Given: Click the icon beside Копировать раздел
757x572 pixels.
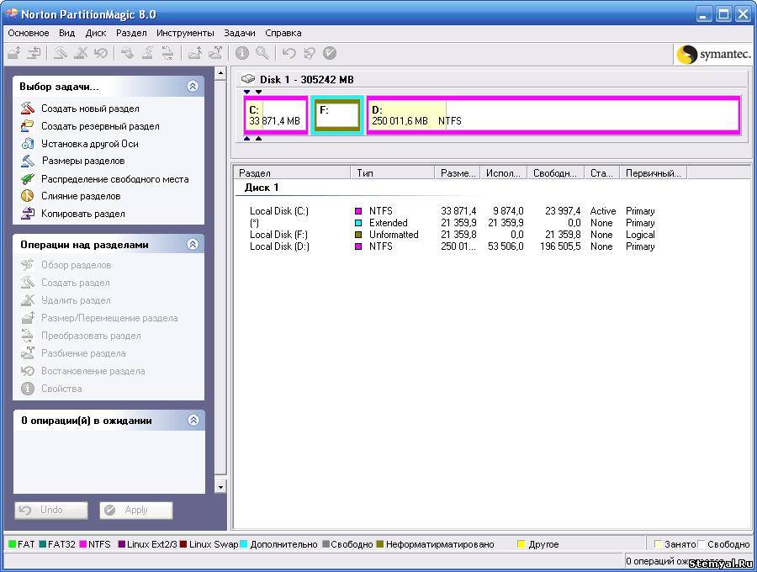Looking at the screenshot, I should click(28, 214).
